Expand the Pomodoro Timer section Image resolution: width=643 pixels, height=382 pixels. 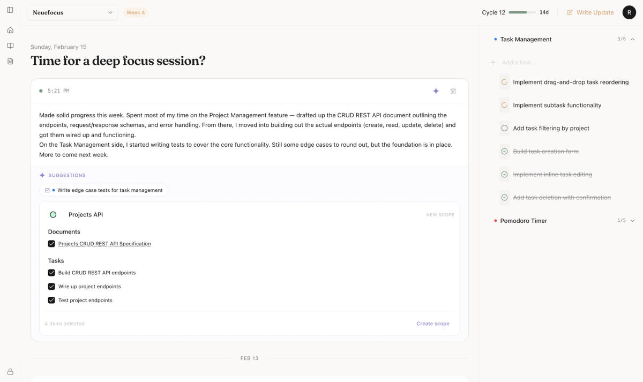click(x=632, y=220)
